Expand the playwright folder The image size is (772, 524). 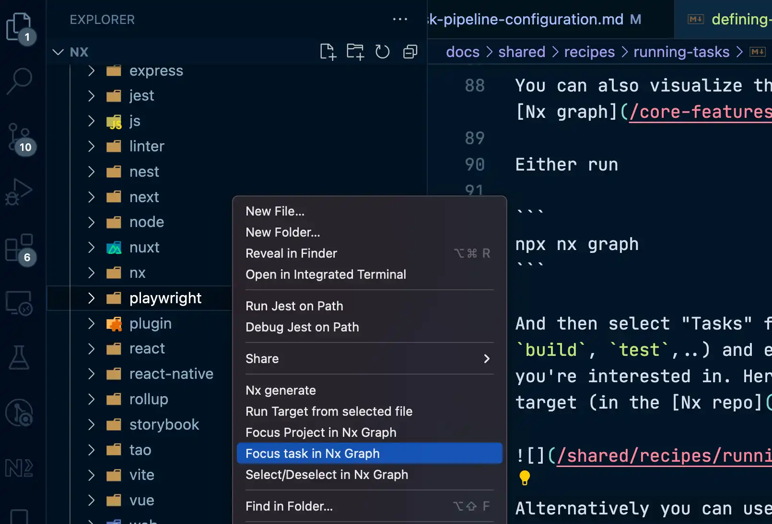pos(91,298)
